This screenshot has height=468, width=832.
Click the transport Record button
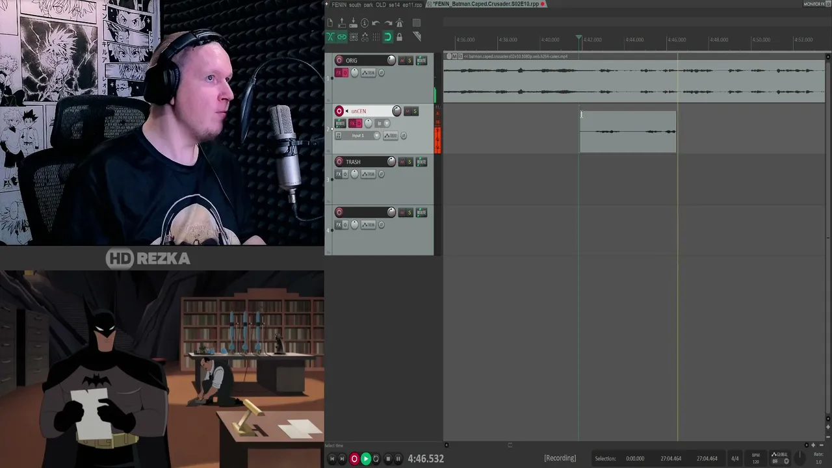pyautogui.click(x=354, y=459)
